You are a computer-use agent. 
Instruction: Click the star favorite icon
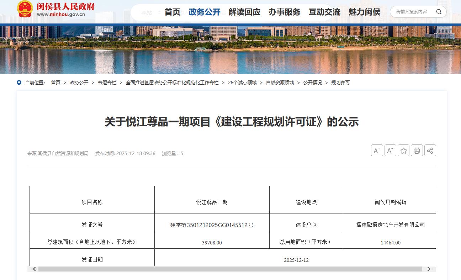coord(403,150)
